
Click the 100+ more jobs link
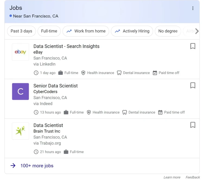click(37, 166)
